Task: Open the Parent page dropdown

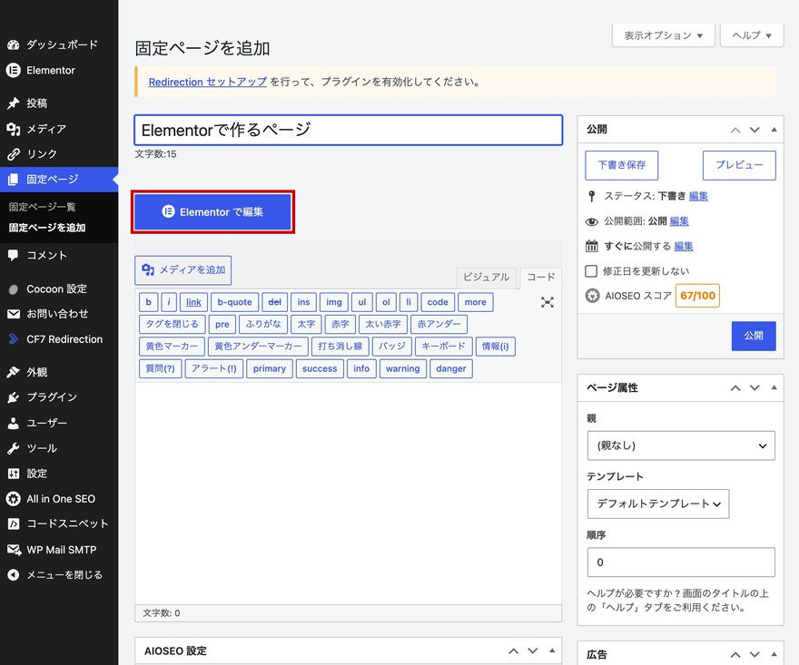Action: coord(681,445)
